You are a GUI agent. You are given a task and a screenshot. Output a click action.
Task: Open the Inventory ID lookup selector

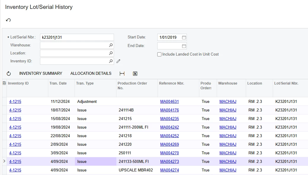110,61
